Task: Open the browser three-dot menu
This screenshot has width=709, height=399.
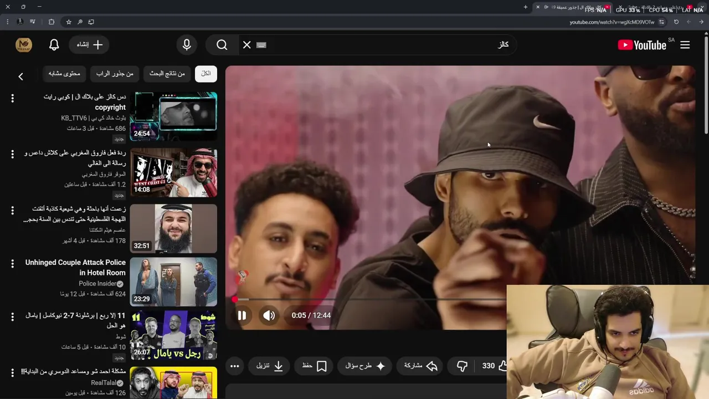Action: click(7, 22)
